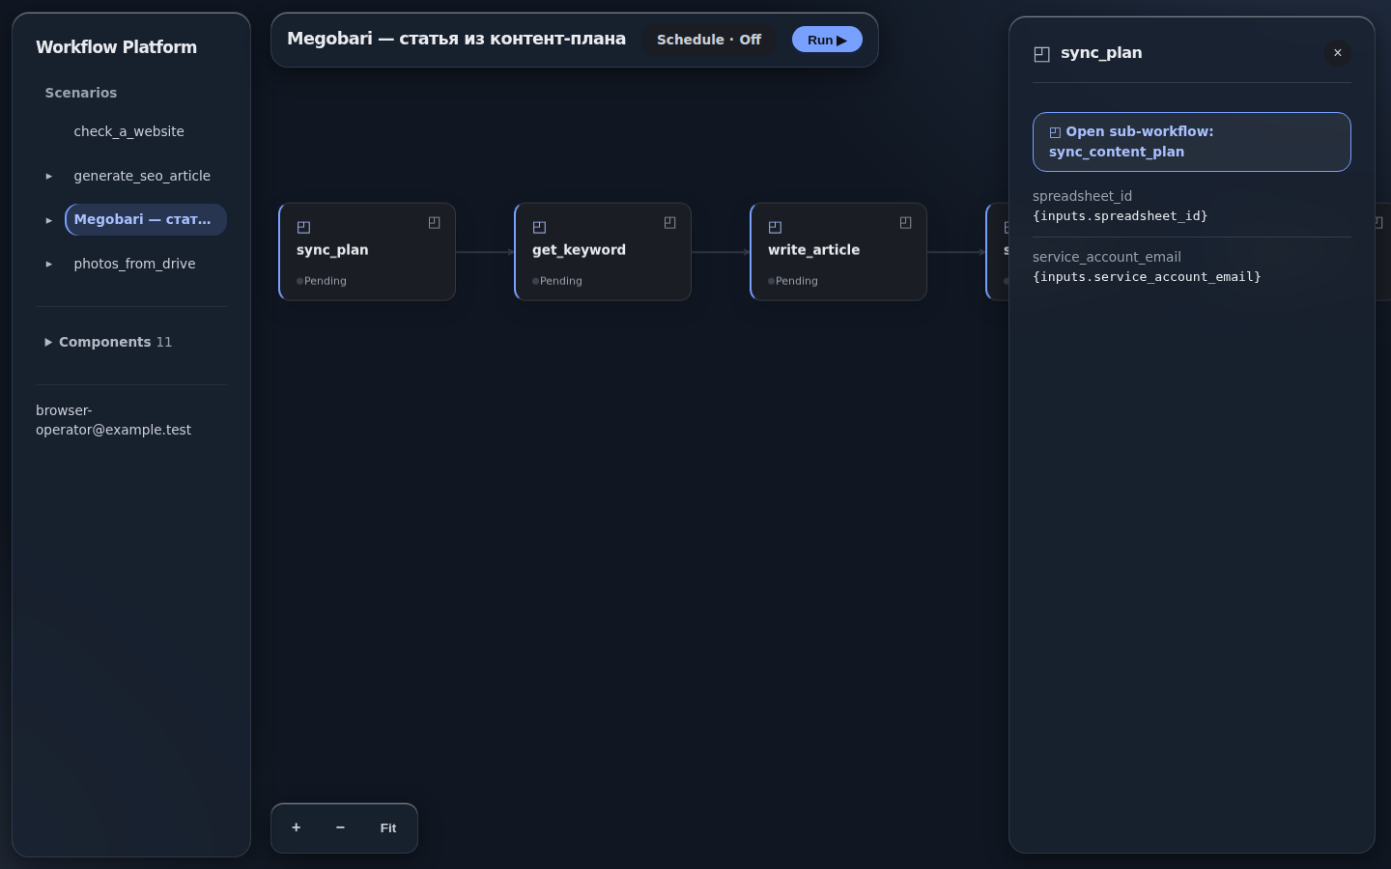Click the Pending status on the sync_plan node

coord(322,281)
